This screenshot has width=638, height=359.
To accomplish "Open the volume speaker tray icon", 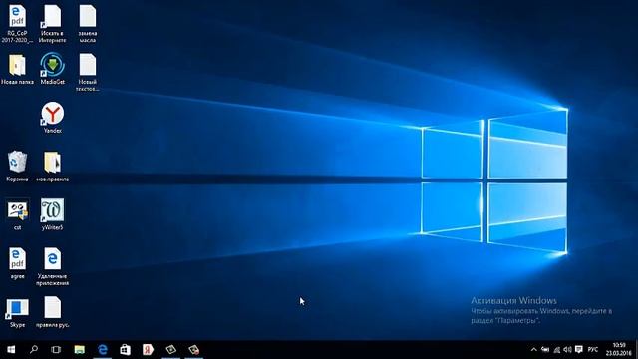I will click(567, 350).
